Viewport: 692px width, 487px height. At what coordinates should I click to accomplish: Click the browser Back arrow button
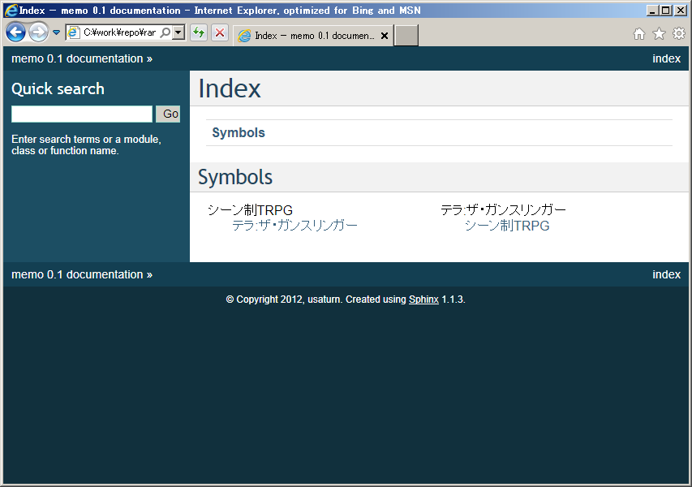pos(15,32)
